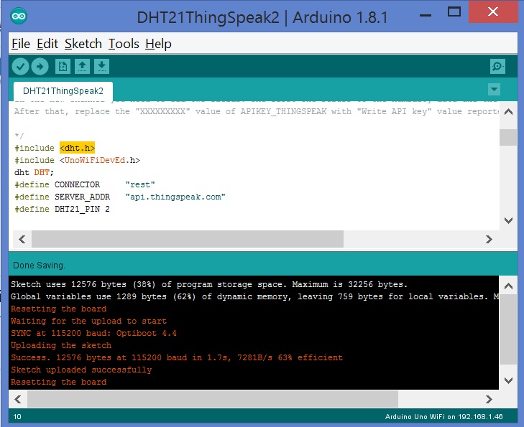Open the Serial Monitor magnifier icon
Image resolution: width=524 pixels, height=427 pixels.
[x=497, y=67]
